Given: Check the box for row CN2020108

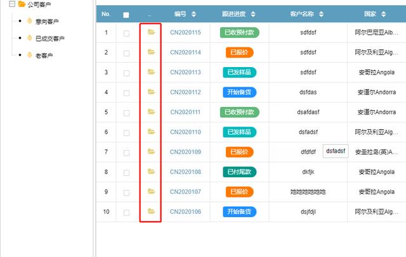Looking at the screenshot, I should pyautogui.click(x=126, y=173).
